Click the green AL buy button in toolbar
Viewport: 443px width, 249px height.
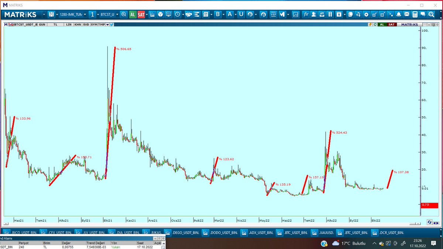133,14
